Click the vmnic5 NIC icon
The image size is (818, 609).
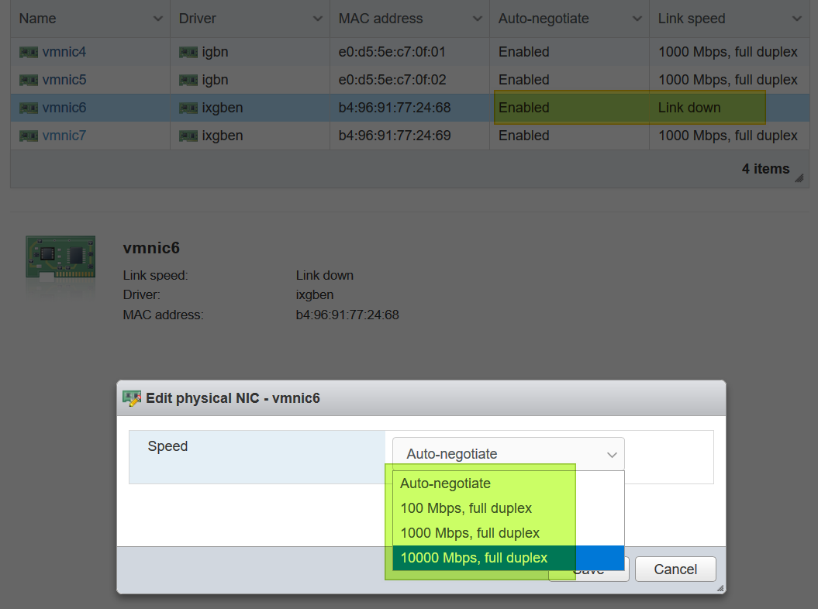pyautogui.click(x=29, y=81)
